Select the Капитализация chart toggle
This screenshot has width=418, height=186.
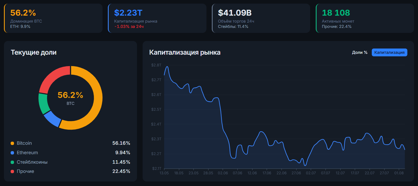click(x=389, y=52)
